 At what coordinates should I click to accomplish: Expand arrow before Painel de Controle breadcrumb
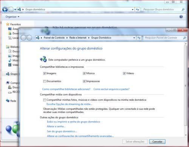click(x=41, y=38)
